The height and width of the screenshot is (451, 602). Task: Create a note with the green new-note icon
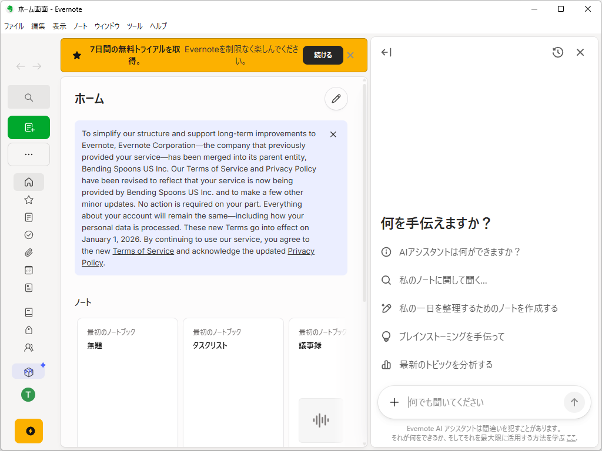28,127
